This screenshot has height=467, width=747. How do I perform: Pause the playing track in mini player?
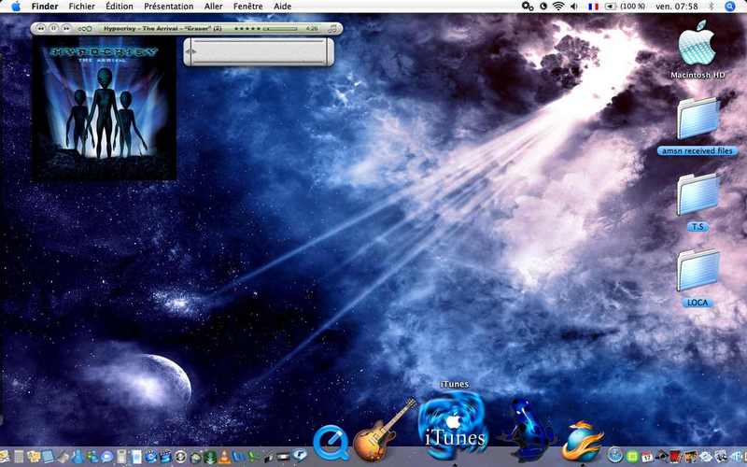(x=54, y=29)
